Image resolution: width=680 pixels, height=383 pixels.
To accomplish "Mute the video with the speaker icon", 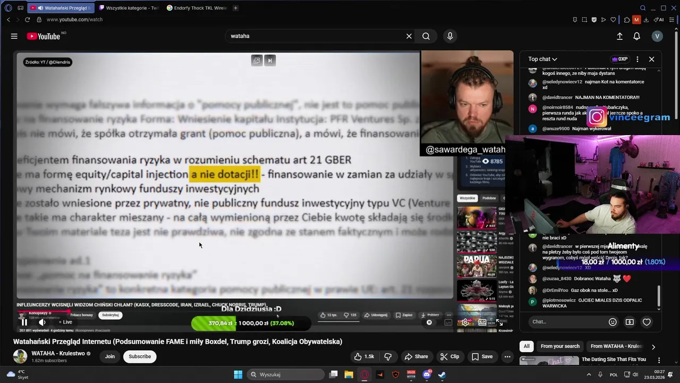I will pyautogui.click(x=42, y=322).
